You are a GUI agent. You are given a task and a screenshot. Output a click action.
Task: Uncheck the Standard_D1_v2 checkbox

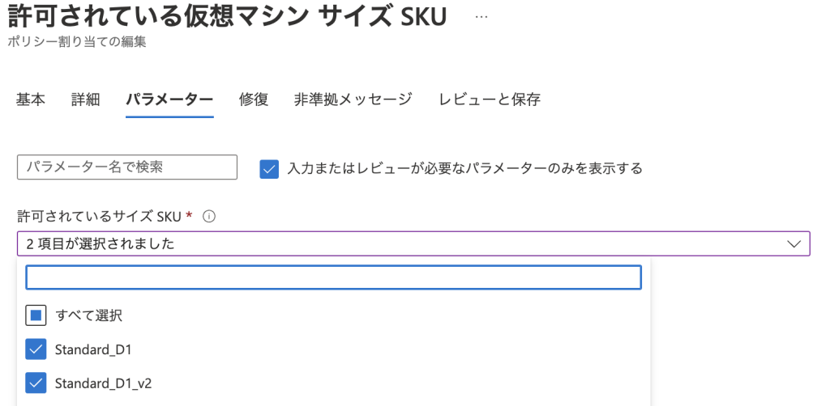(x=36, y=383)
